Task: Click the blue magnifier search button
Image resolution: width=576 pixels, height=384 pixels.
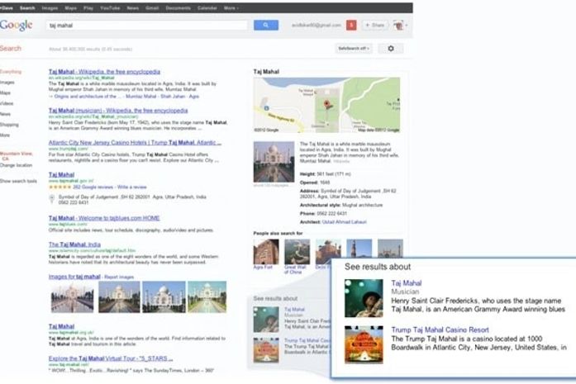Action: (265, 25)
